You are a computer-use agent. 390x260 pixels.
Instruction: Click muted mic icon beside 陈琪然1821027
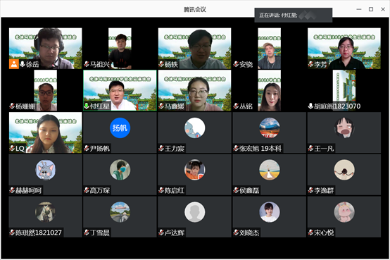click(12, 233)
